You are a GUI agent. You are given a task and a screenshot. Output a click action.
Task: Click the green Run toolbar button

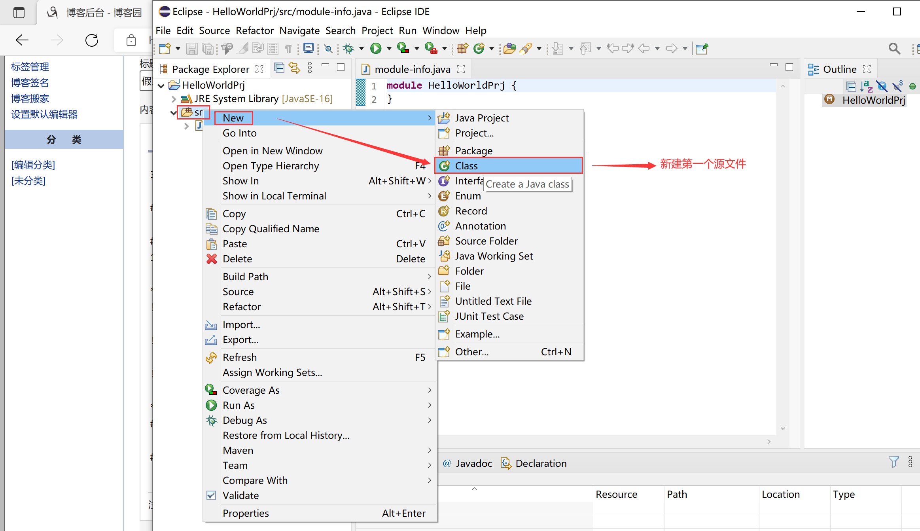click(x=376, y=48)
